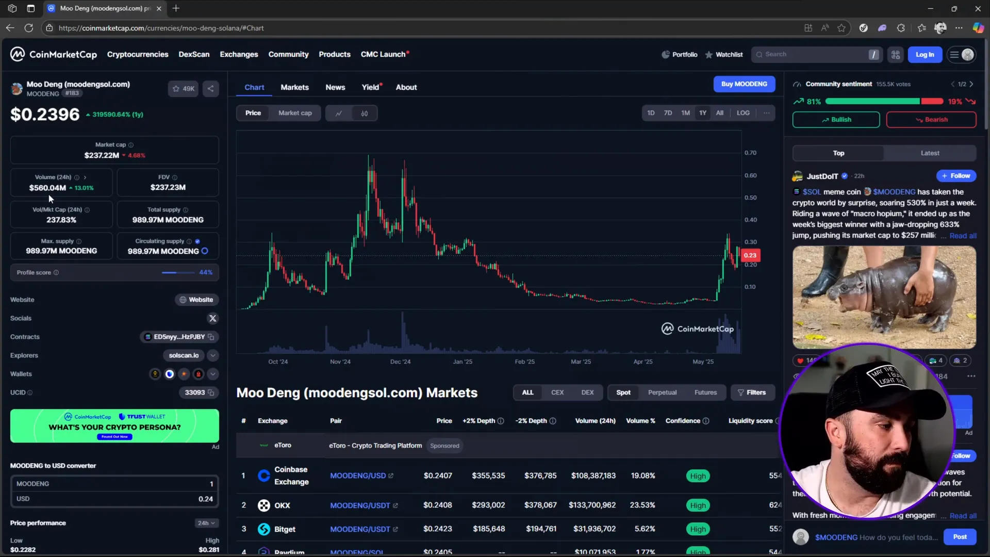
Task: Switch to the Markets tab
Action: 294,87
